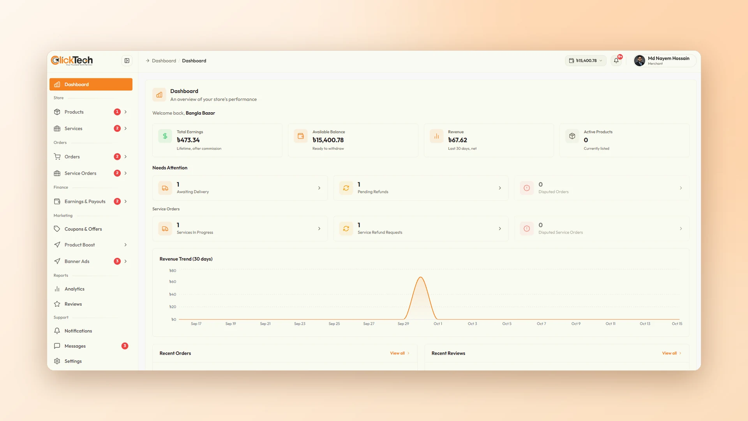Click the ClickTech logo
The image size is (748, 421).
click(72, 60)
